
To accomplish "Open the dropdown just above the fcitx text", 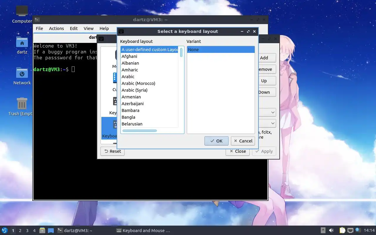I will click(267, 123).
